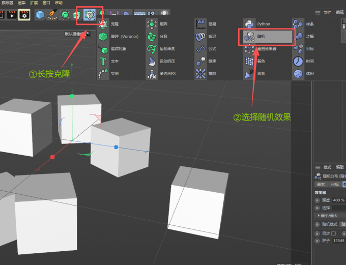Image resolution: width=346 pixels, height=265 pixels.
Task: Switch to the 坐标 coordinates tab
Action: coord(335,184)
